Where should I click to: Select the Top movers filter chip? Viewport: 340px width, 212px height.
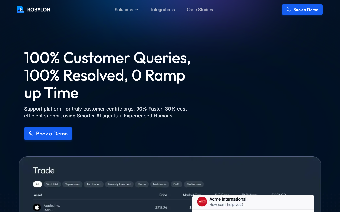coord(72,184)
